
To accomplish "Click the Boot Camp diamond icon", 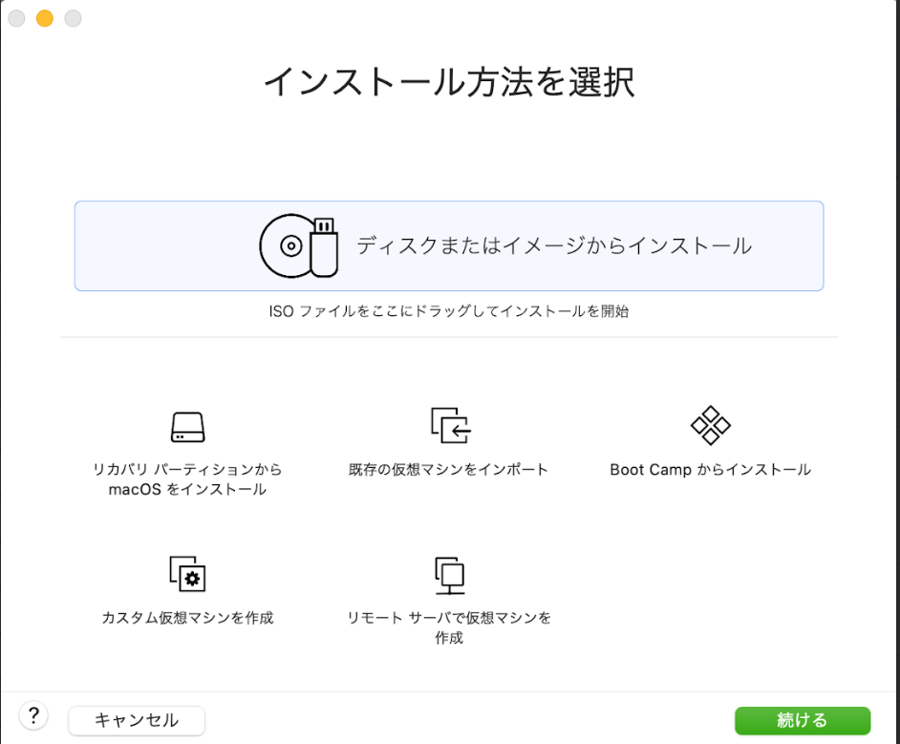I will coord(711,426).
